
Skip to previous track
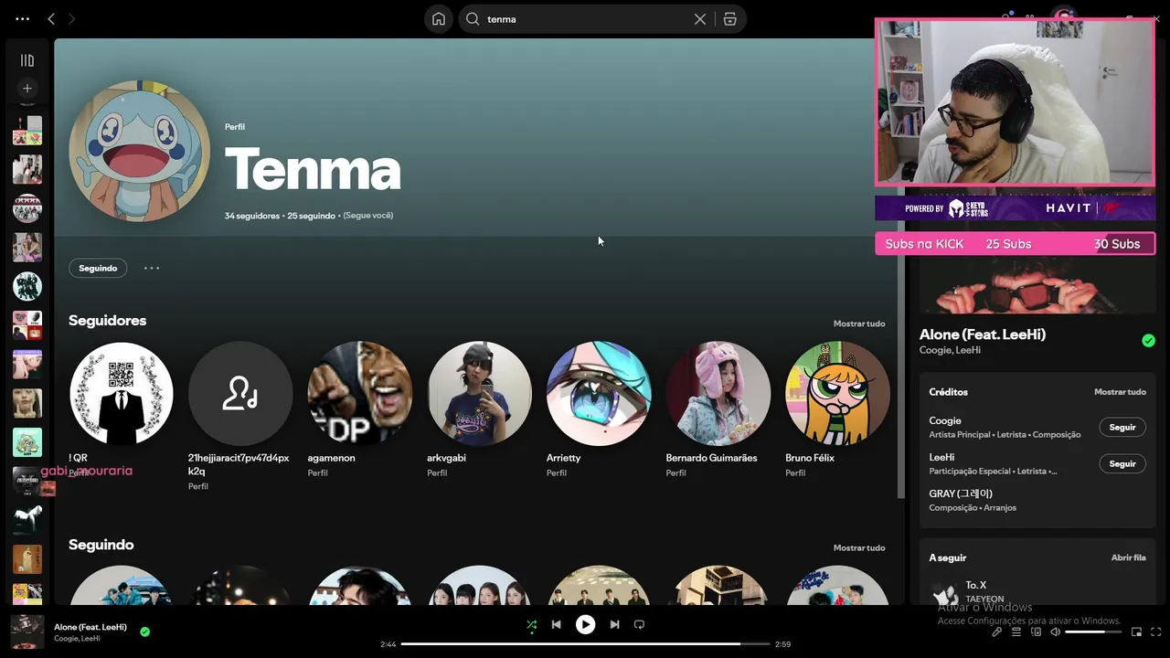tap(556, 625)
